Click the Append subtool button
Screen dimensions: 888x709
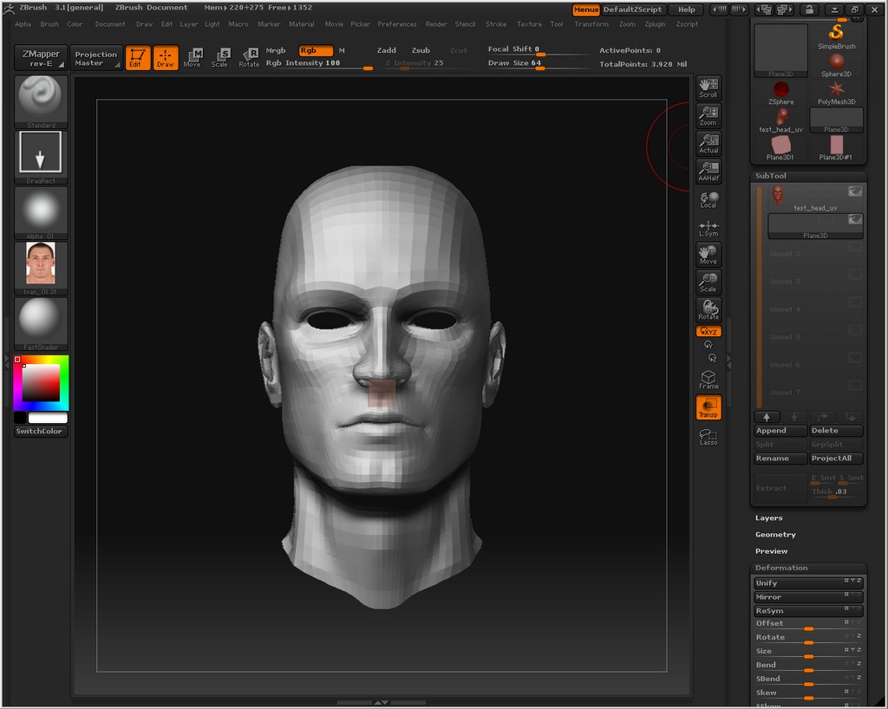(781, 431)
